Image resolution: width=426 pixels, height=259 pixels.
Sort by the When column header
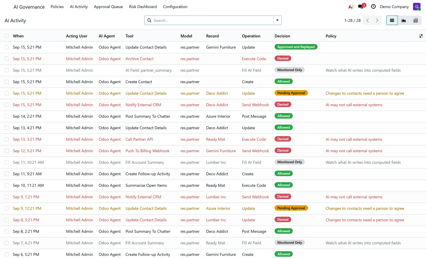coord(18,36)
